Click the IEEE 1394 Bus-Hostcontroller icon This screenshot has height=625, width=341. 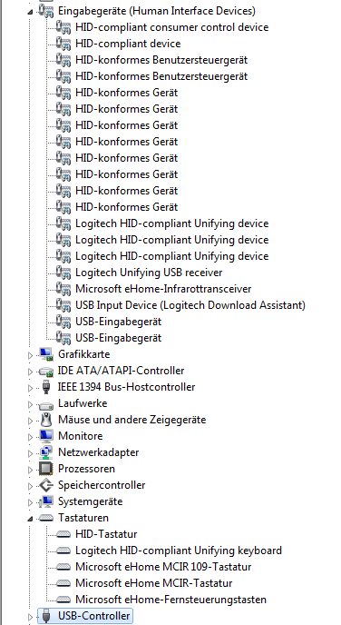[46, 387]
